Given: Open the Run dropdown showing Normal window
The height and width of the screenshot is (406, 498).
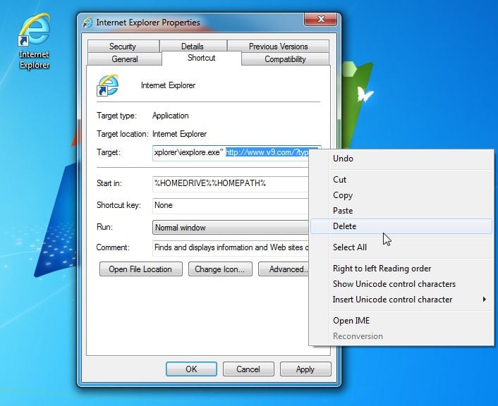Looking at the screenshot, I should click(x=231, y=228).
